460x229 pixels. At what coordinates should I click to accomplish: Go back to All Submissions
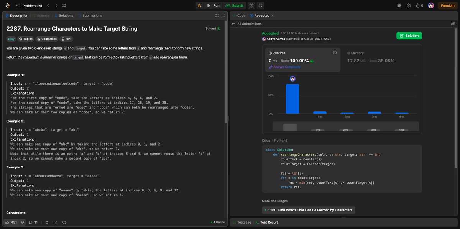pyautogui.click(x=247, y=24)
